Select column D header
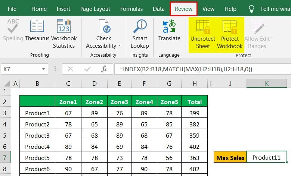 point(94,84)
